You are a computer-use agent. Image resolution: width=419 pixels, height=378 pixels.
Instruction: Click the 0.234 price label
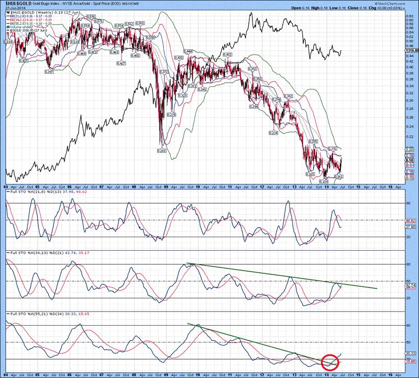pyautogui.click(x=273, y=133)
